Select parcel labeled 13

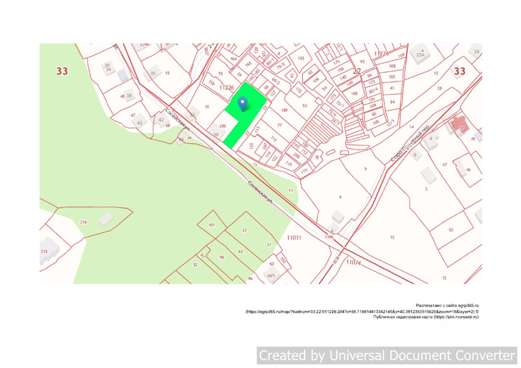(x=436, y=73)
